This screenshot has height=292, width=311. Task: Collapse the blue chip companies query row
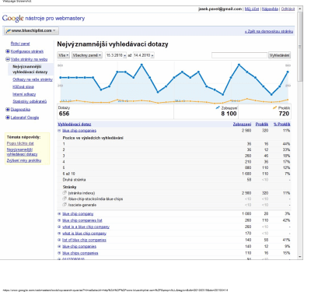(x=59, y=131)
